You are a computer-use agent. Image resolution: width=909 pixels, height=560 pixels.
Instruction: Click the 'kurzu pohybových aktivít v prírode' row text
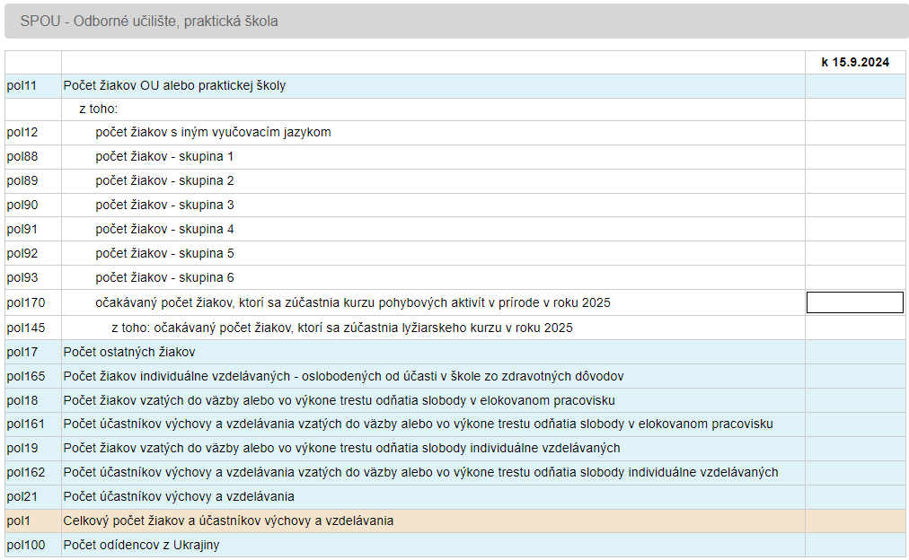coord(353,302)
